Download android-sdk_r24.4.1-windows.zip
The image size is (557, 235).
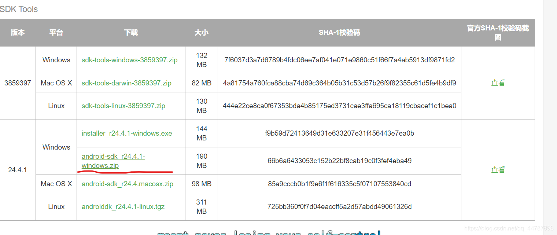click(x=113, y=161)
